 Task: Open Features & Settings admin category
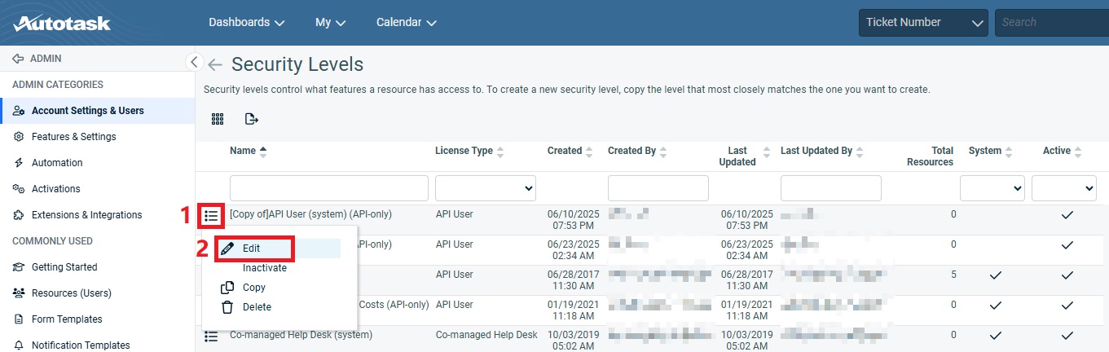(x=73, y=137)
